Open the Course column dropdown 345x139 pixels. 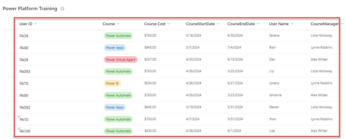click(118, 24)
